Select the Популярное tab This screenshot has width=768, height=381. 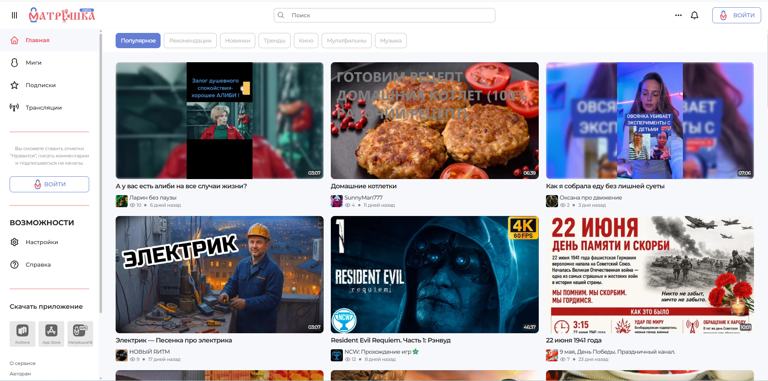(x=138, y=41)
